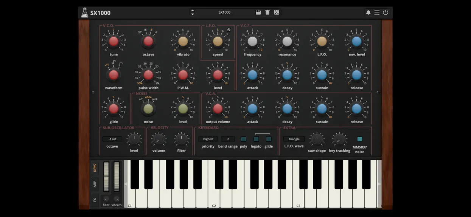Click the V.C.F. release knob
This screenshot has width=471, height=217.
(357, 75)
